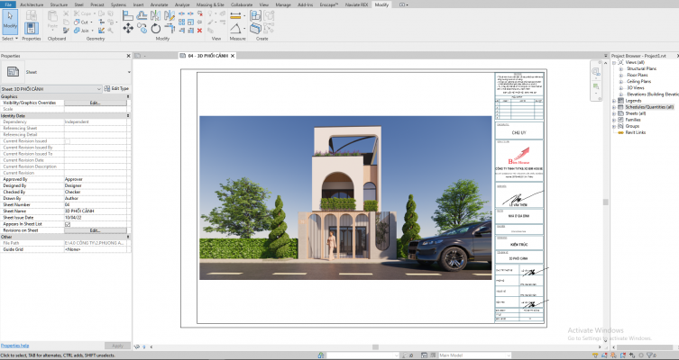Open the Sheet type selector dropdown

[129, 72]
